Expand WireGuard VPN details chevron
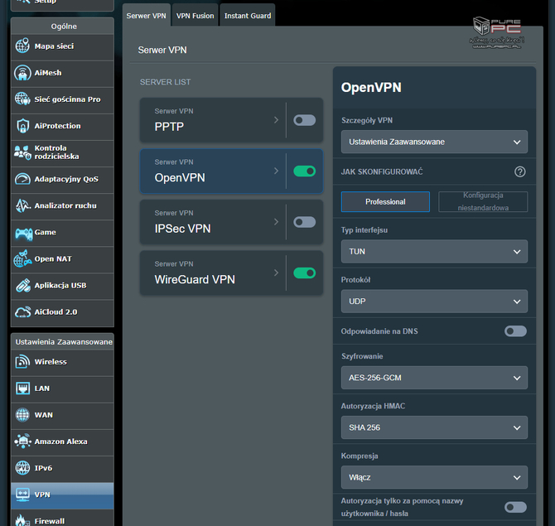 click(x=276, y=273)
